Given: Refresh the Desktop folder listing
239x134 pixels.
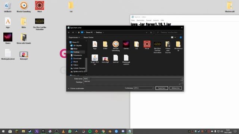Looking at the screenshot, I should pyautogui.click(x=151, y=32).
